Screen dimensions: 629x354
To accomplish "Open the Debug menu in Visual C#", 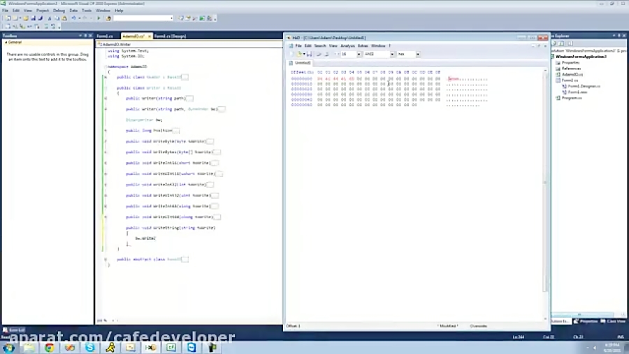I will pos(59,10).
